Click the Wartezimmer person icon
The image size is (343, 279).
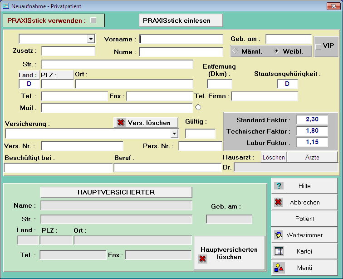pyautogui.click(x=279, y=235)
